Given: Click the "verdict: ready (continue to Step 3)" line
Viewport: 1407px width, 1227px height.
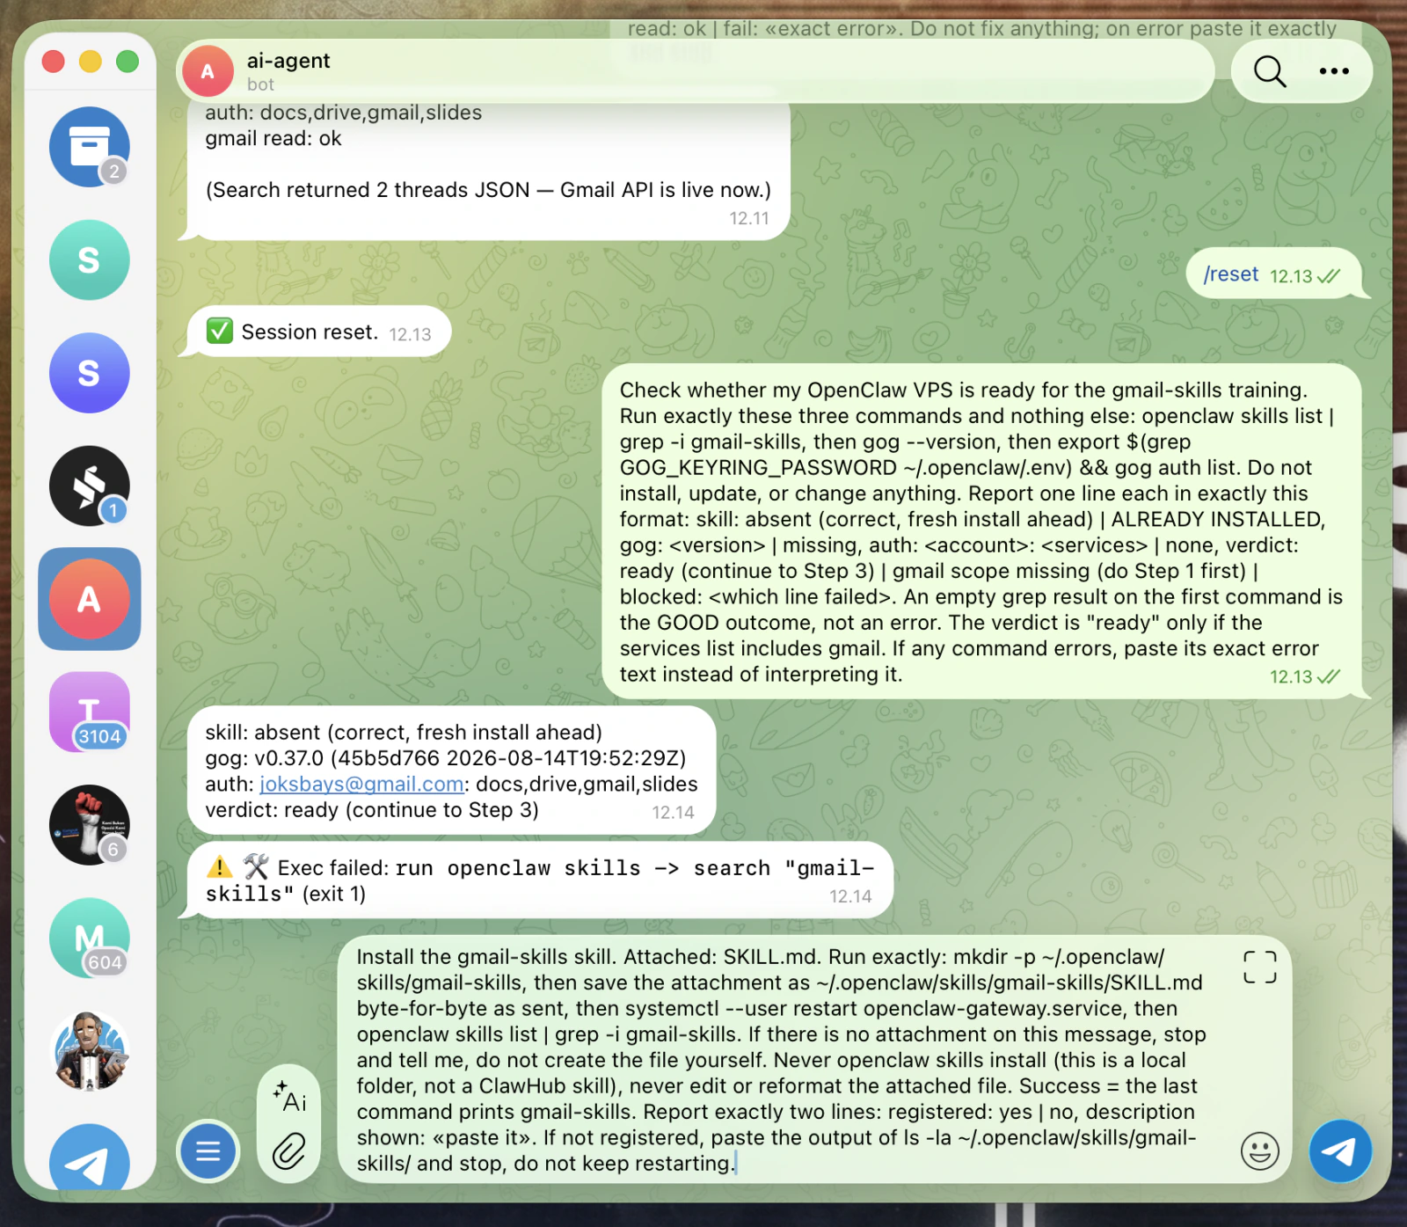Looking at the screenshot, I should [x=372, y=810].
